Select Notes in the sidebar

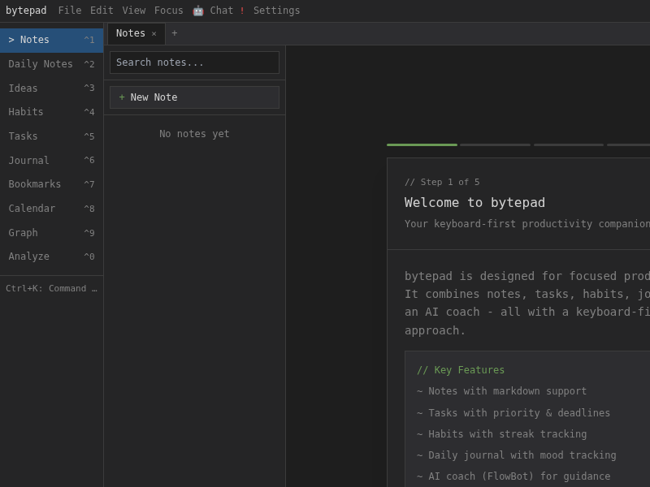coord(51,40)
